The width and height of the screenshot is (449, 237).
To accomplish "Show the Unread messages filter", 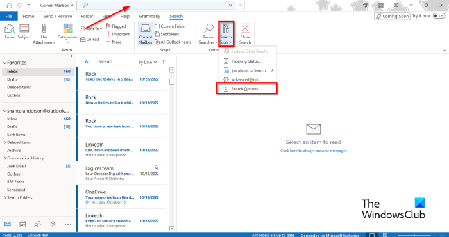I will coord(104,61).
